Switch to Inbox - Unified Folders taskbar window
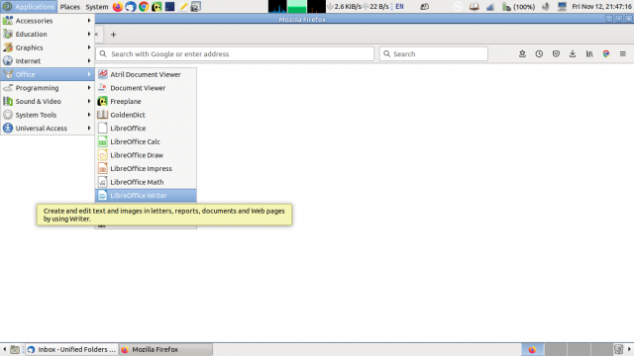 tap(71, 349)
